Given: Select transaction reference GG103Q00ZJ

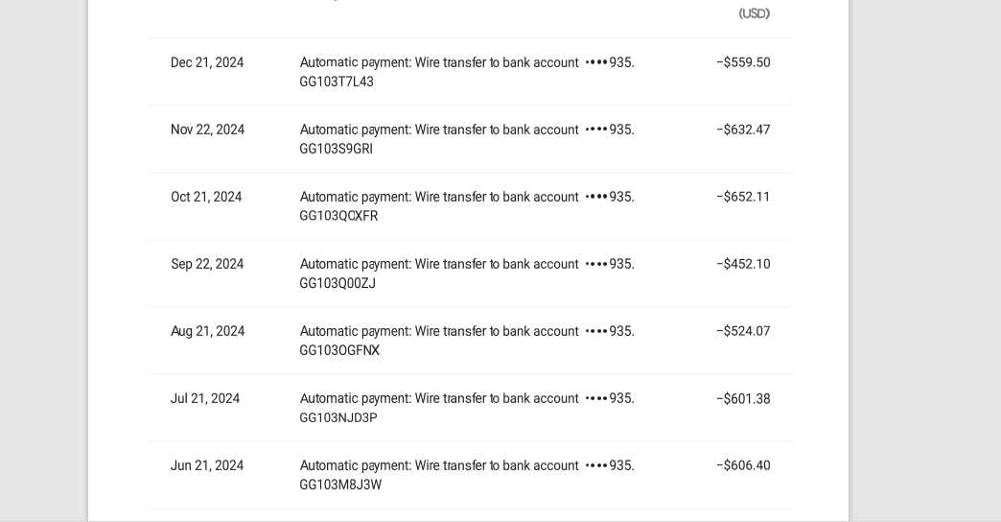Looking at the screenshot, I should click(x=338, y=283).
